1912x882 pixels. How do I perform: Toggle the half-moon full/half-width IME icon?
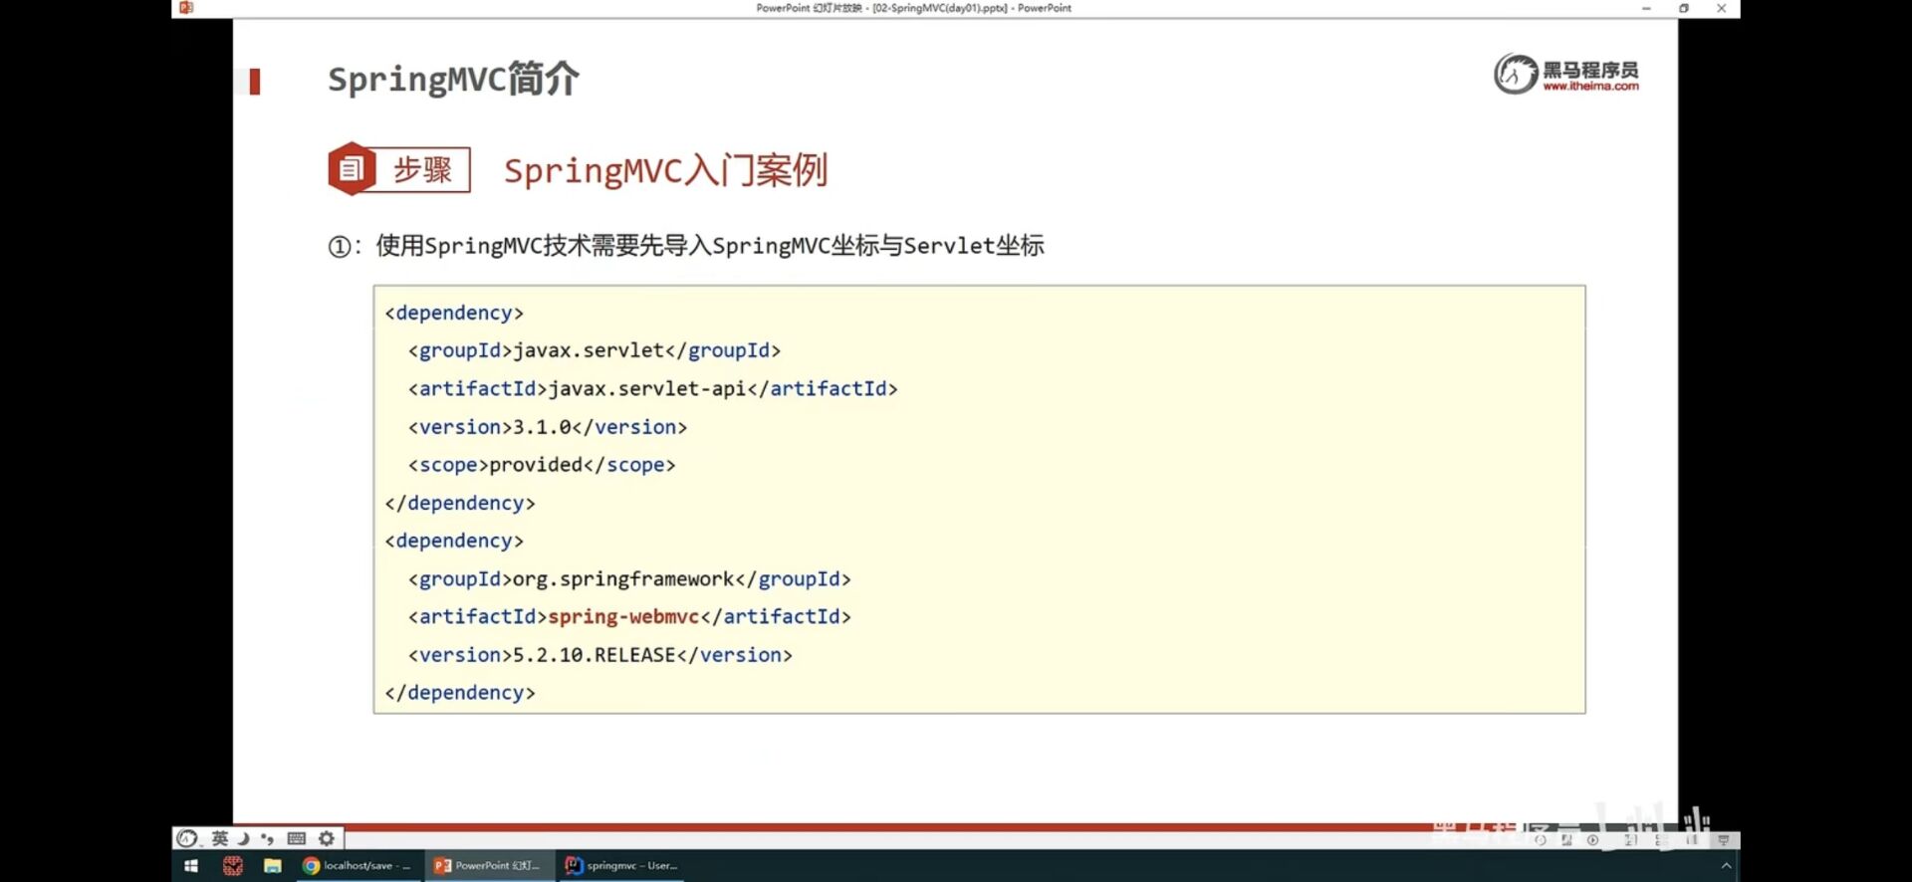[244, 839]
